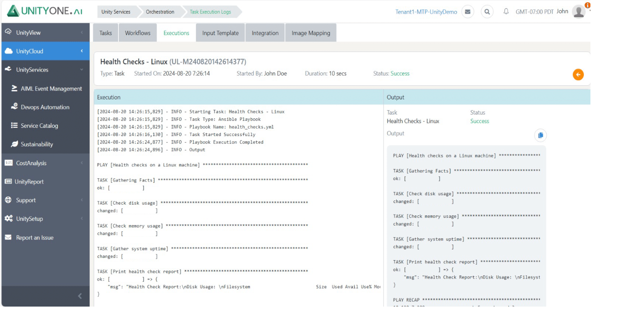Image resolution: width=639 pixels, height=314 pixels.
Task: Open the Integration tab
Action: [x=265, y=33]
